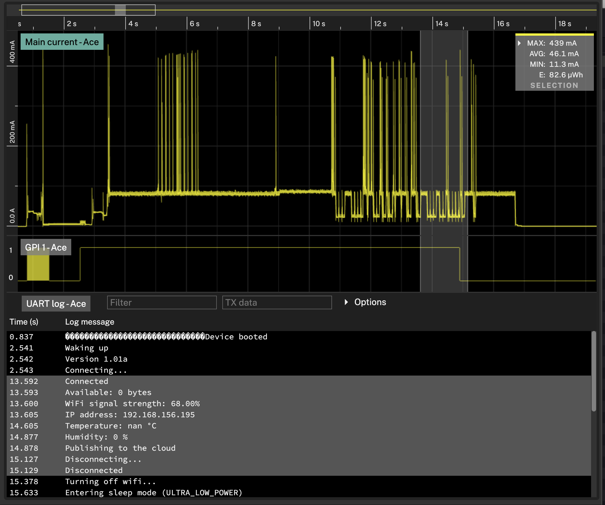Click the 10 s mark on time ruler

pos(319,24)
